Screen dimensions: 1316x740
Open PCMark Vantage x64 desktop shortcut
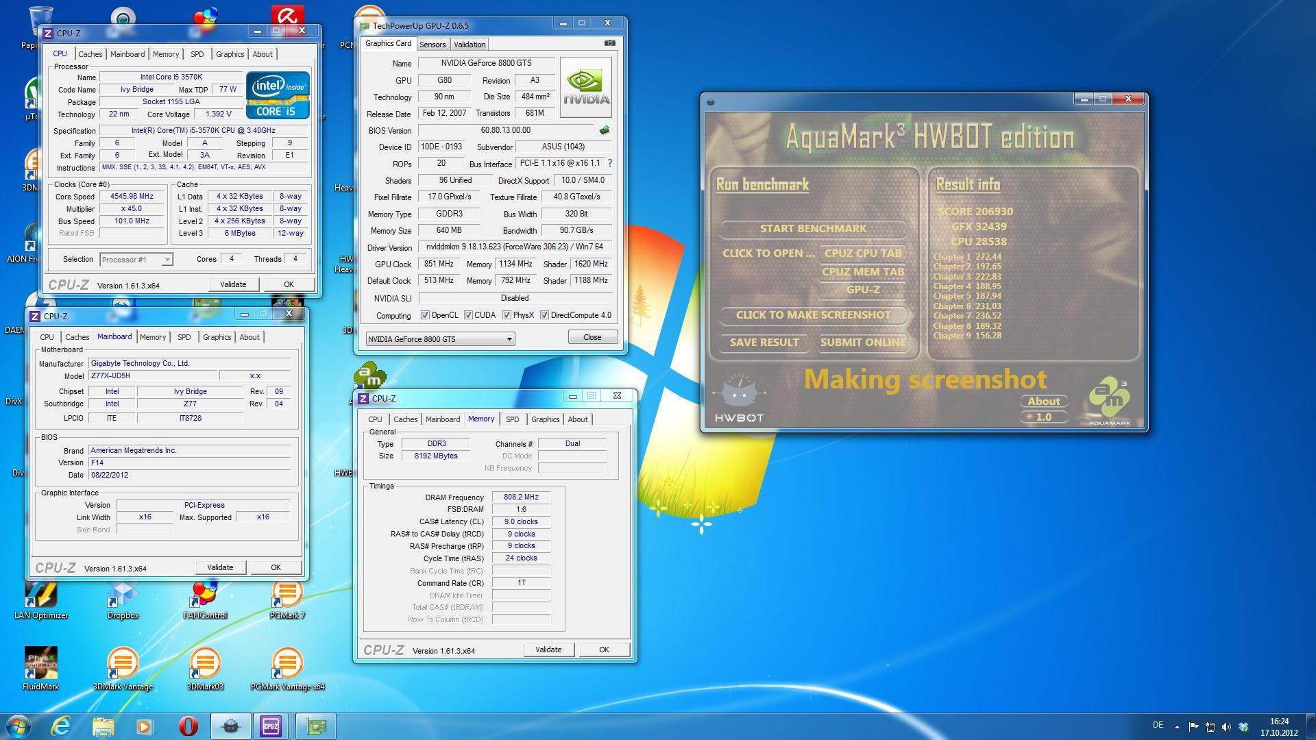pyautogui.click(x=287, y=669)
